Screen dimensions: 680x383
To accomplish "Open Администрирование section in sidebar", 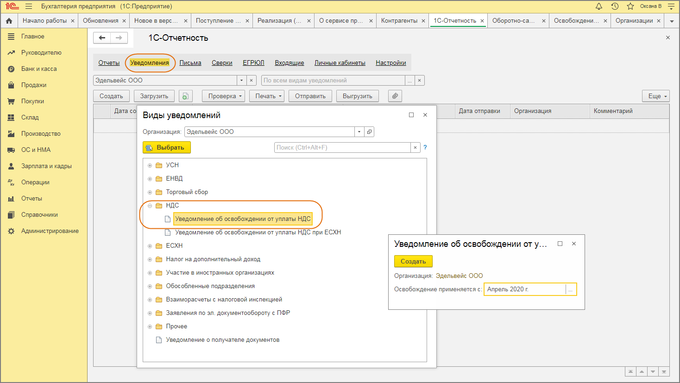I will pyautogui.click(x=50, y=231).
